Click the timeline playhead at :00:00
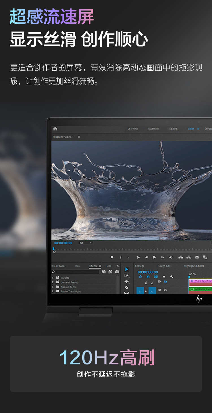 coord(189,277)
